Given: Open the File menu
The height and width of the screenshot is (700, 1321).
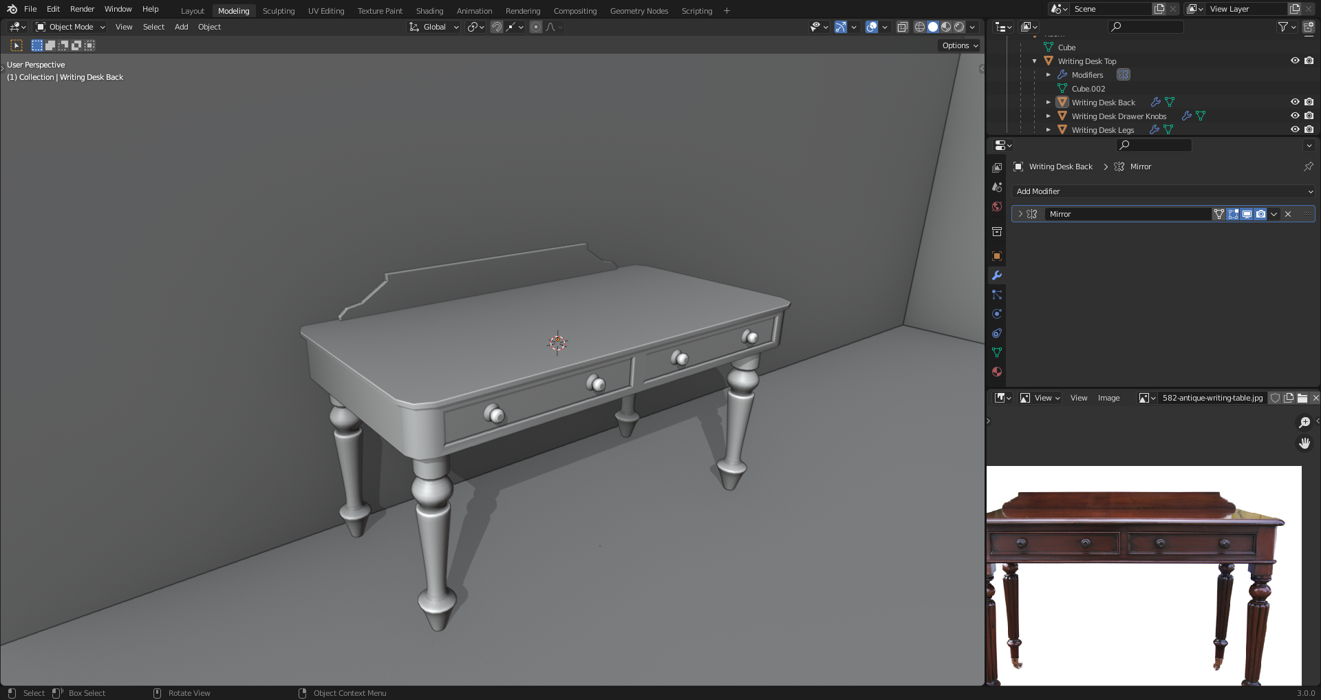Looking at the screenshot, I should (x=30, y=9).
